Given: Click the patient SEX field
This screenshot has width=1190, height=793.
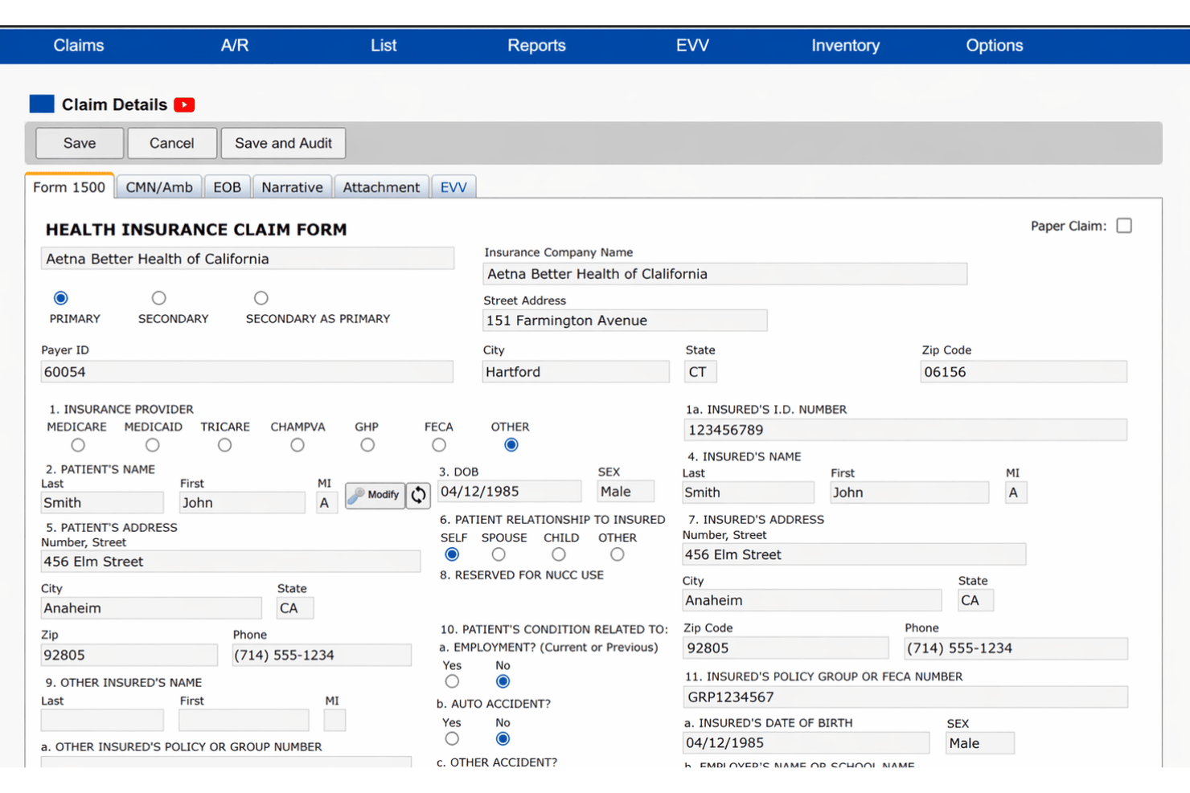Looking at the screenshot, I should [x=626, y=492].
